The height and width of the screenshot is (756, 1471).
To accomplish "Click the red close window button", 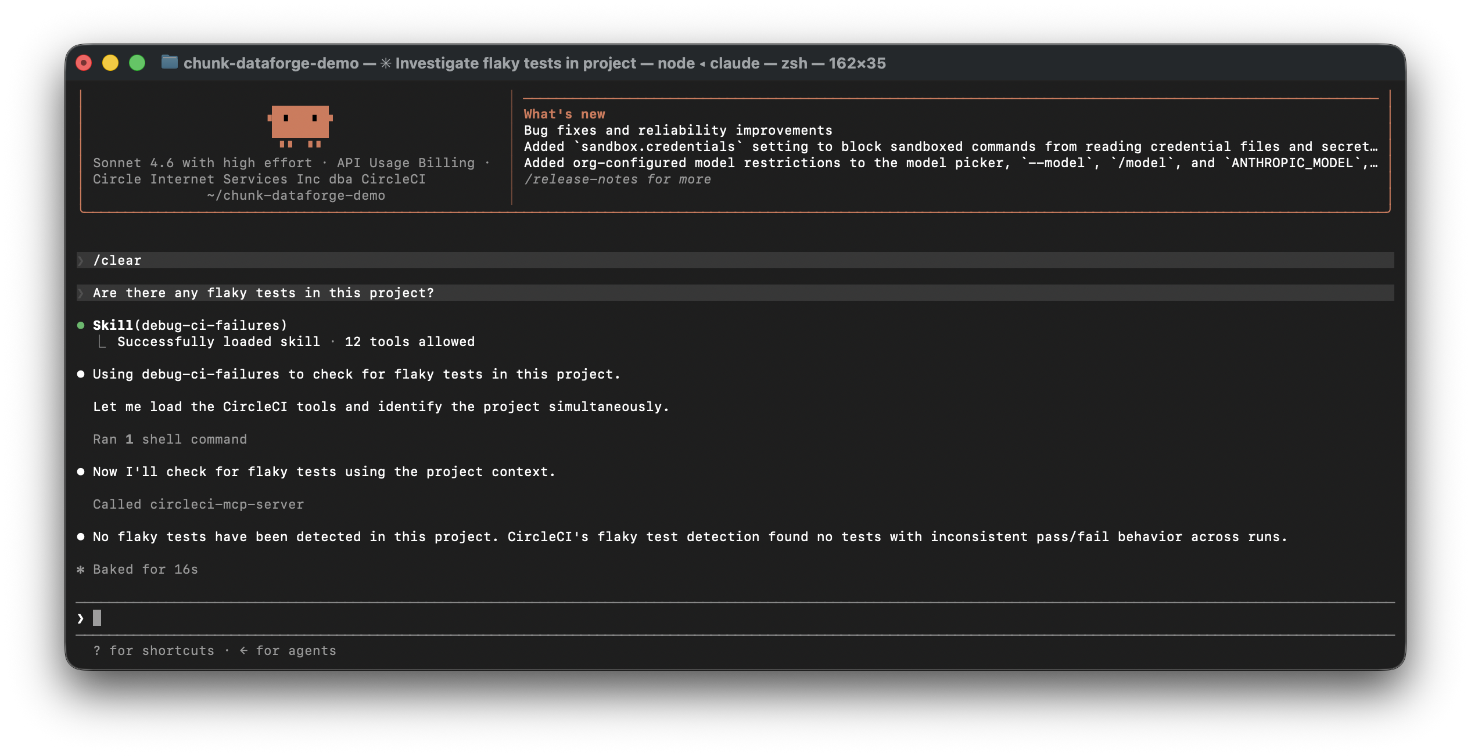I will pyautogui.click(x=84, y=63).
